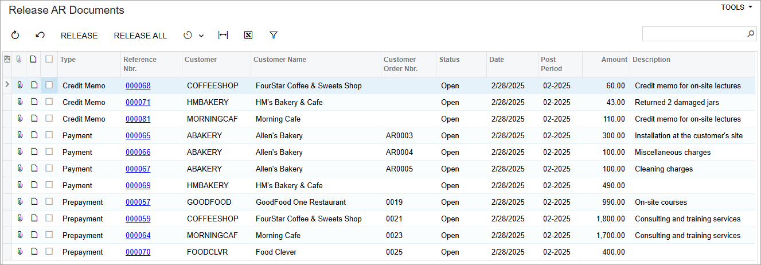Export to Excel using the toolbar icon

click(x=248, y=36)
